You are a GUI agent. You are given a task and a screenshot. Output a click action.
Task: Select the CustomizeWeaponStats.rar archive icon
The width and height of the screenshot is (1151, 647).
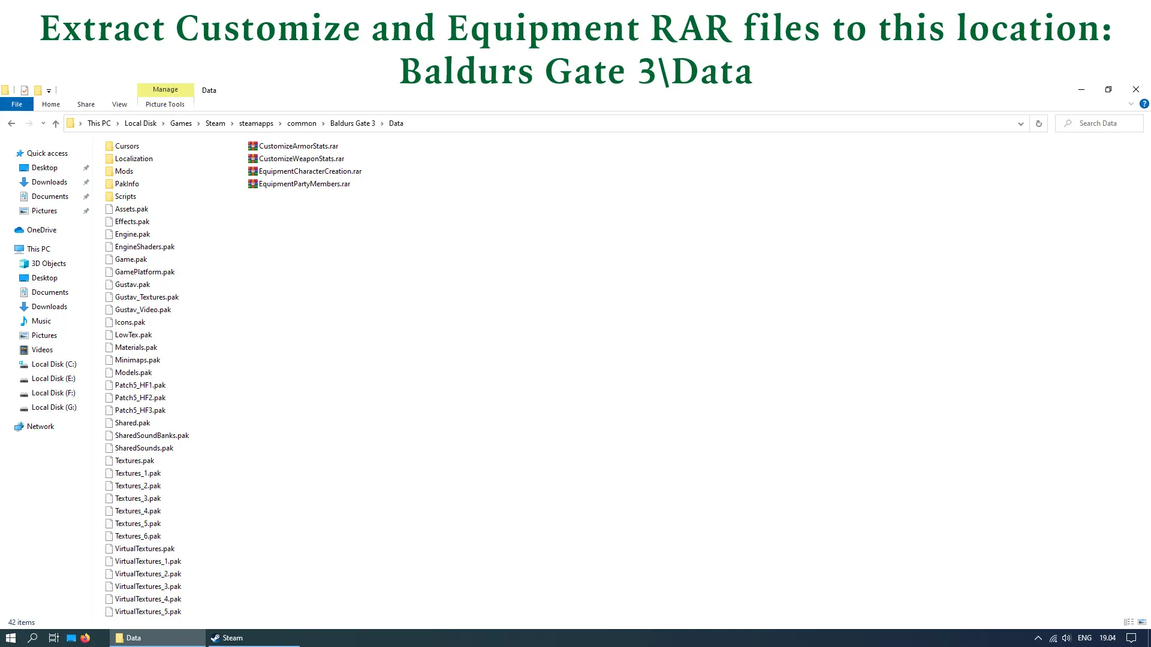coord(253,159)
